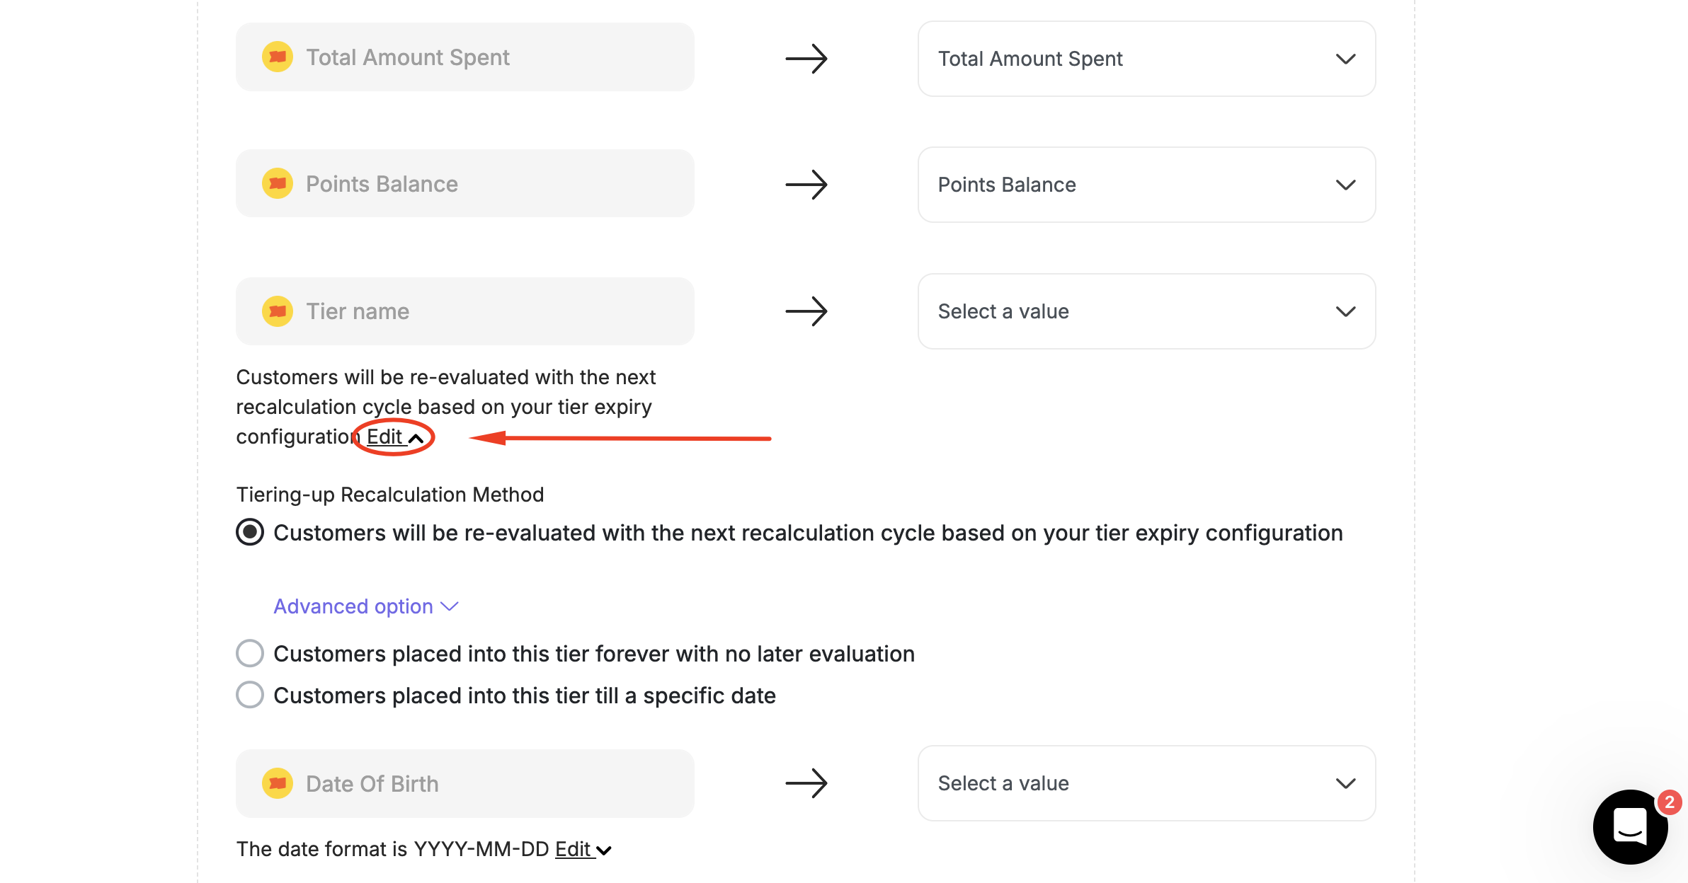Open the Points Balance value dropdown
Viewport: 1688px width, 883px height.
point(1146,185)
